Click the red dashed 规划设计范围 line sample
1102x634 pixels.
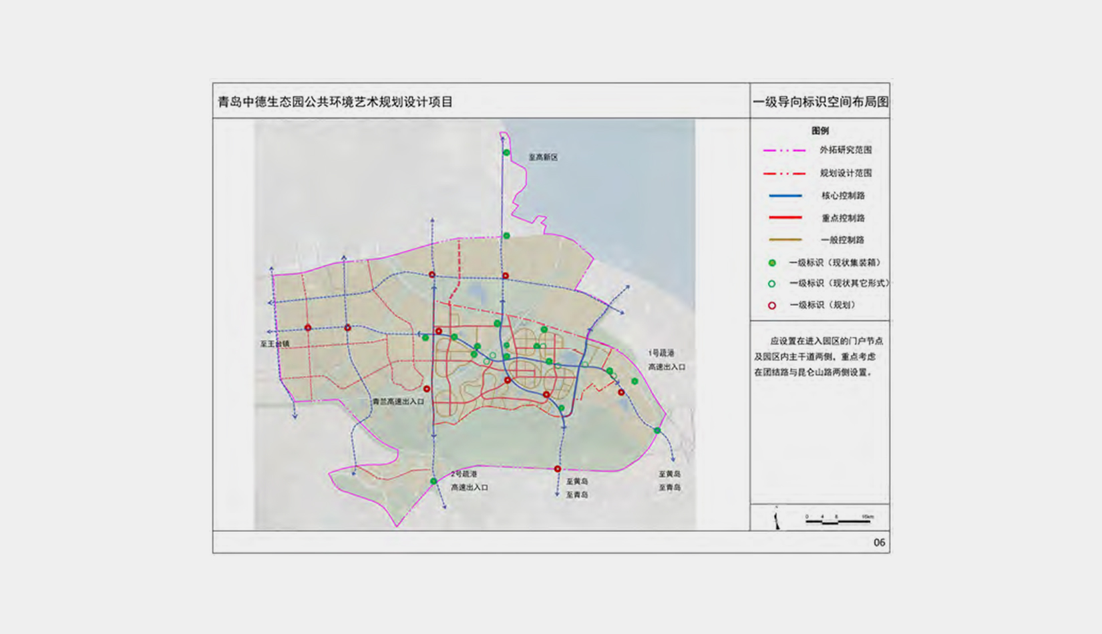785,173
